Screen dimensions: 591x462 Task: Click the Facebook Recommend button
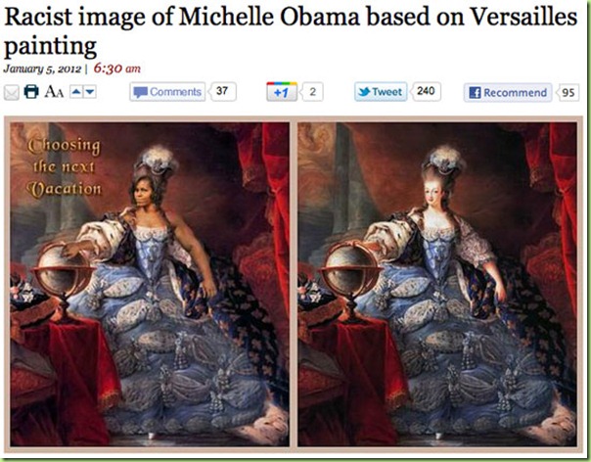[508, 92]
